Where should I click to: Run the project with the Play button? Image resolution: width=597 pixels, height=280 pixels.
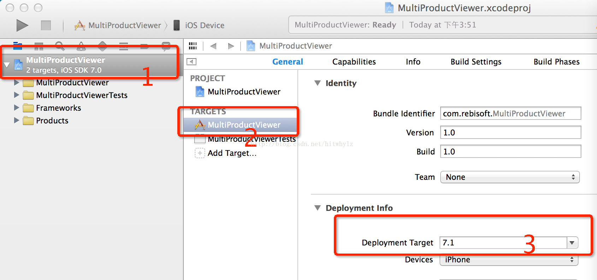tap(22, 25)
